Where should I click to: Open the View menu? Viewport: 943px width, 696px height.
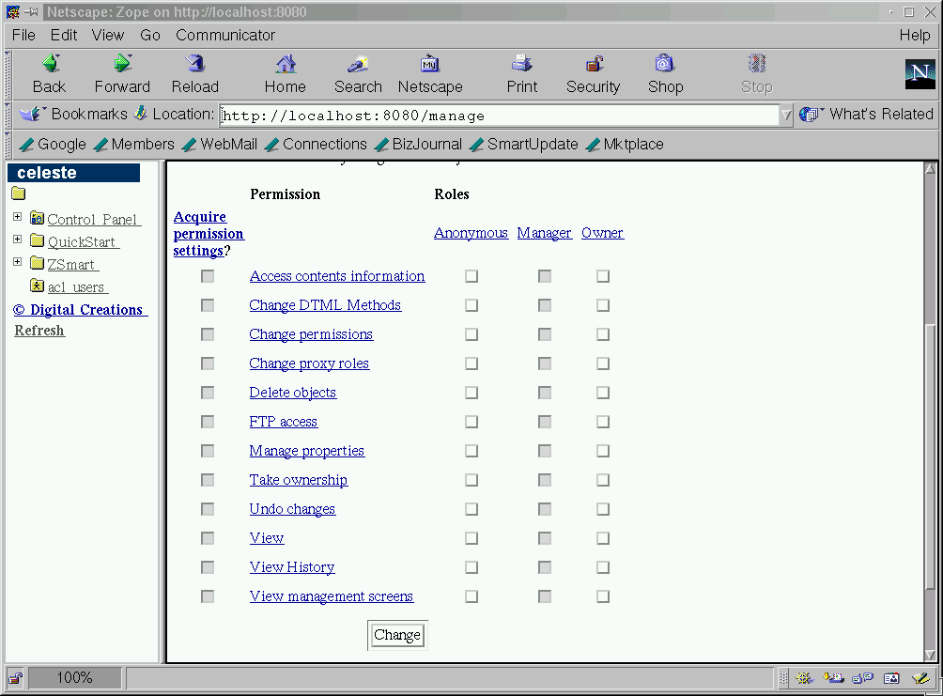tap(108, 36)
